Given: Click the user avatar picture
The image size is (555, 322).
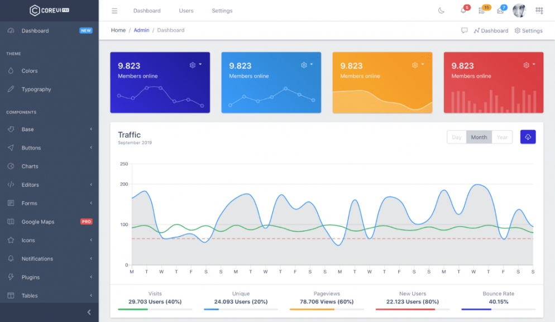Looking at the screenshot, I should click(519, 11).
